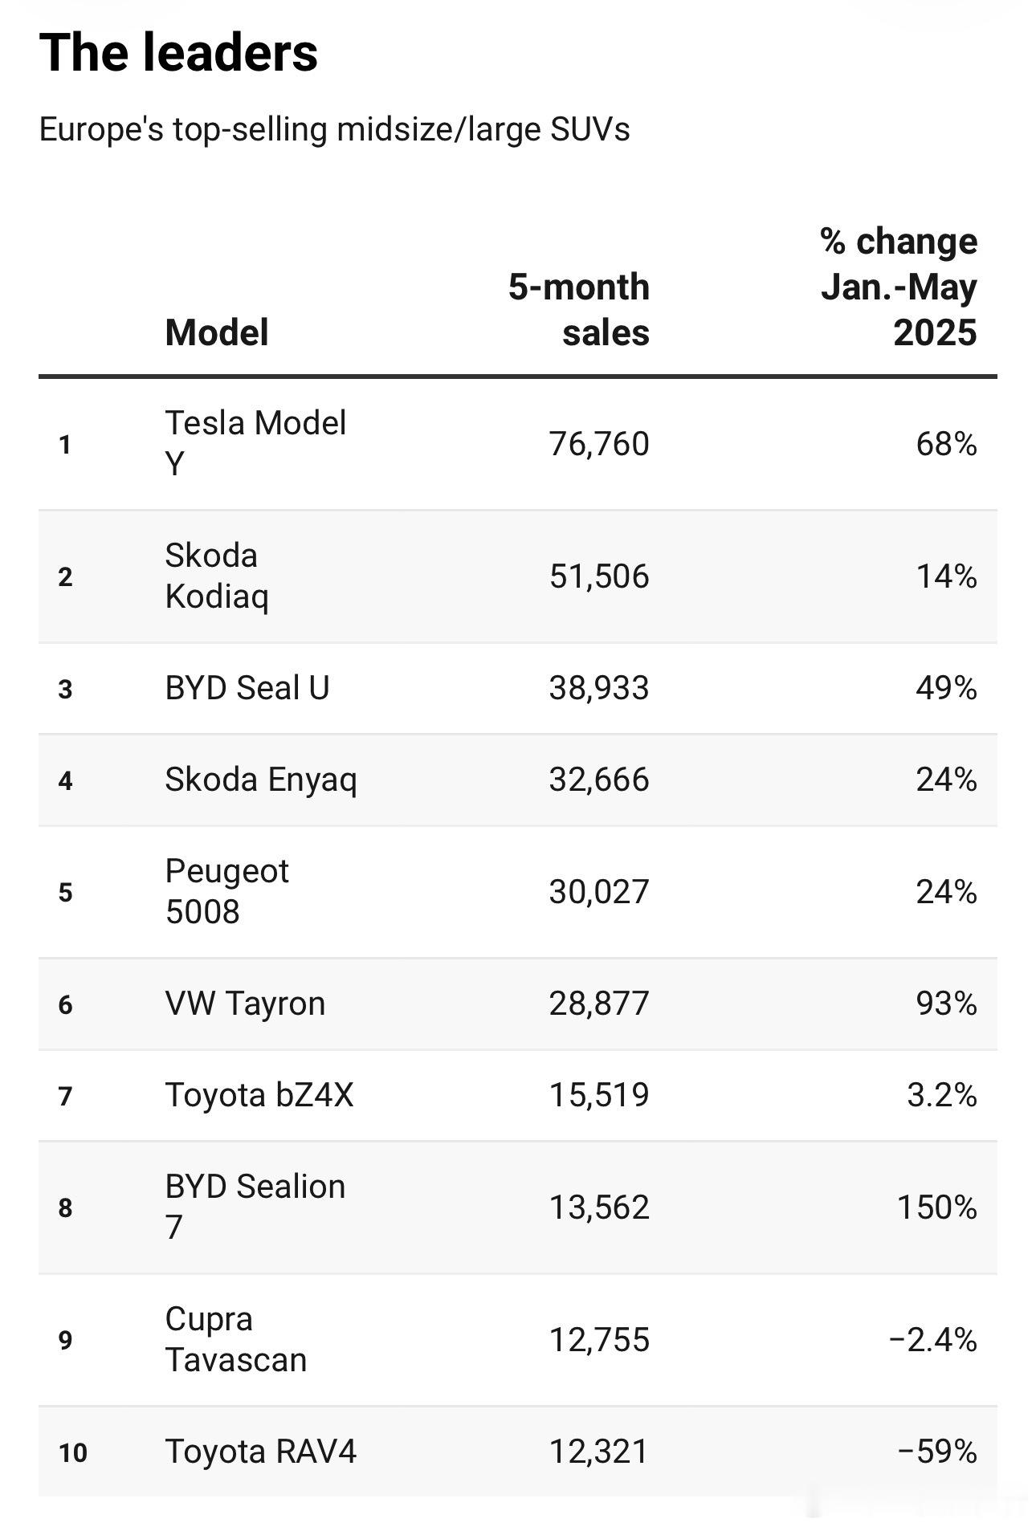Viewport: 1036px width, 1527px height.
Task: Click The leaders title
Action: pos(178,53)
